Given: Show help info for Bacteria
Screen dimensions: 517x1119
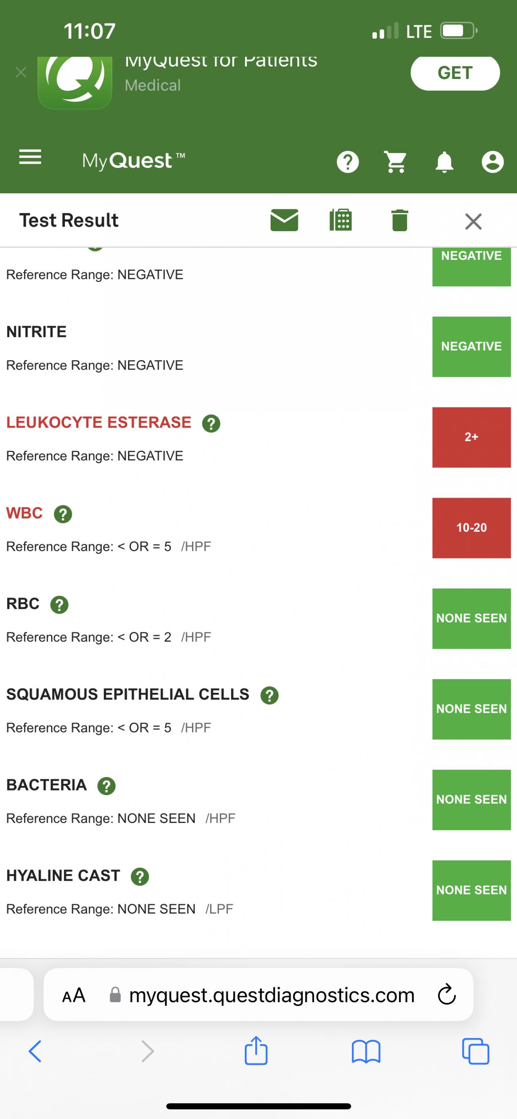Looking at the screenshot, I should [x=106, y=786].
